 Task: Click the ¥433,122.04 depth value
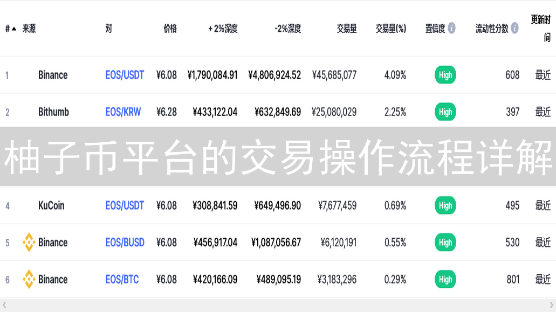[215, 112]
